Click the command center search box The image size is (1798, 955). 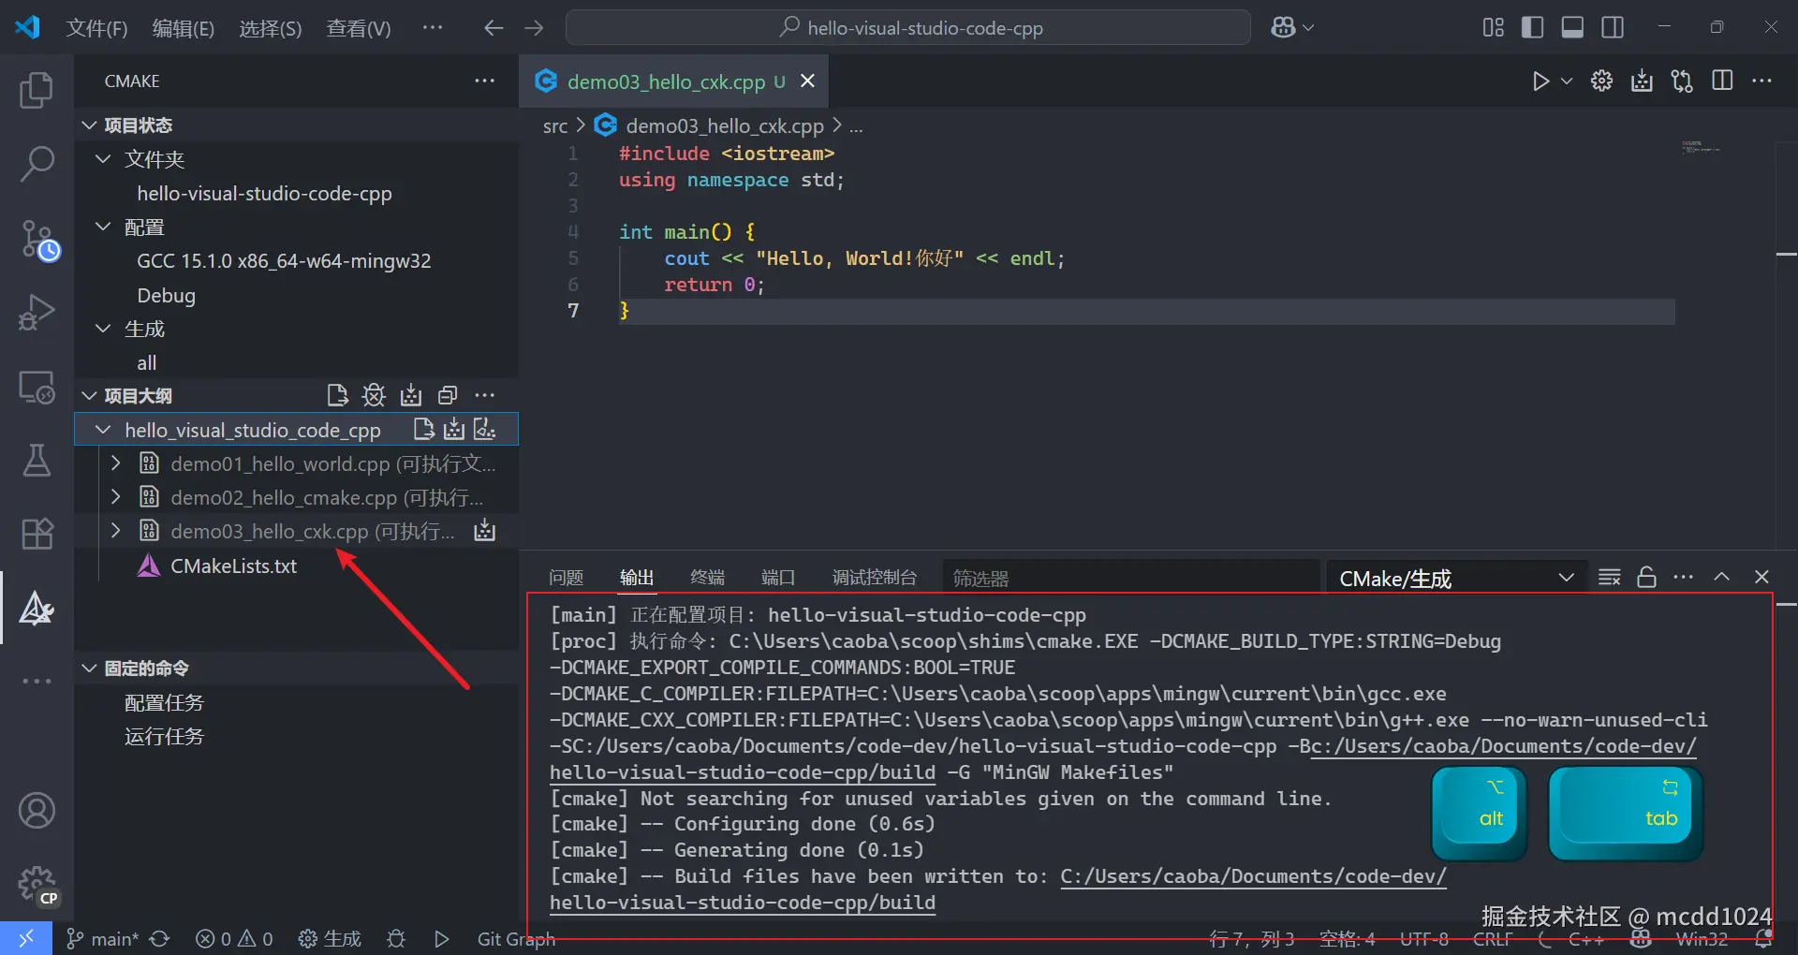point(908,28)
